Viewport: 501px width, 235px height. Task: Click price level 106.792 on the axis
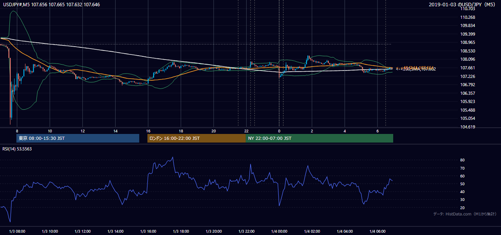click(468, 85)
